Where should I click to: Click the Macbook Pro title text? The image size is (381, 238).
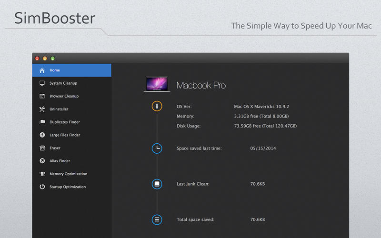[x=201, y=85]
